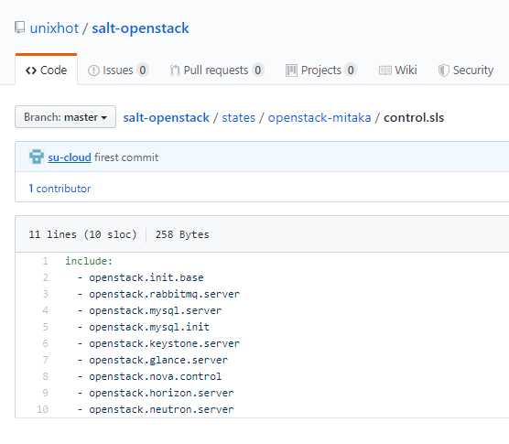The height and width of the screenshot is (444, 509).
Task: Go to the Projects tab
Action: click(x=320, y=70)
